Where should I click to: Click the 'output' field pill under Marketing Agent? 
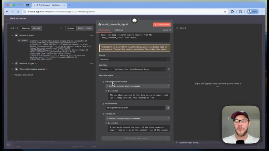pos(23,41)
